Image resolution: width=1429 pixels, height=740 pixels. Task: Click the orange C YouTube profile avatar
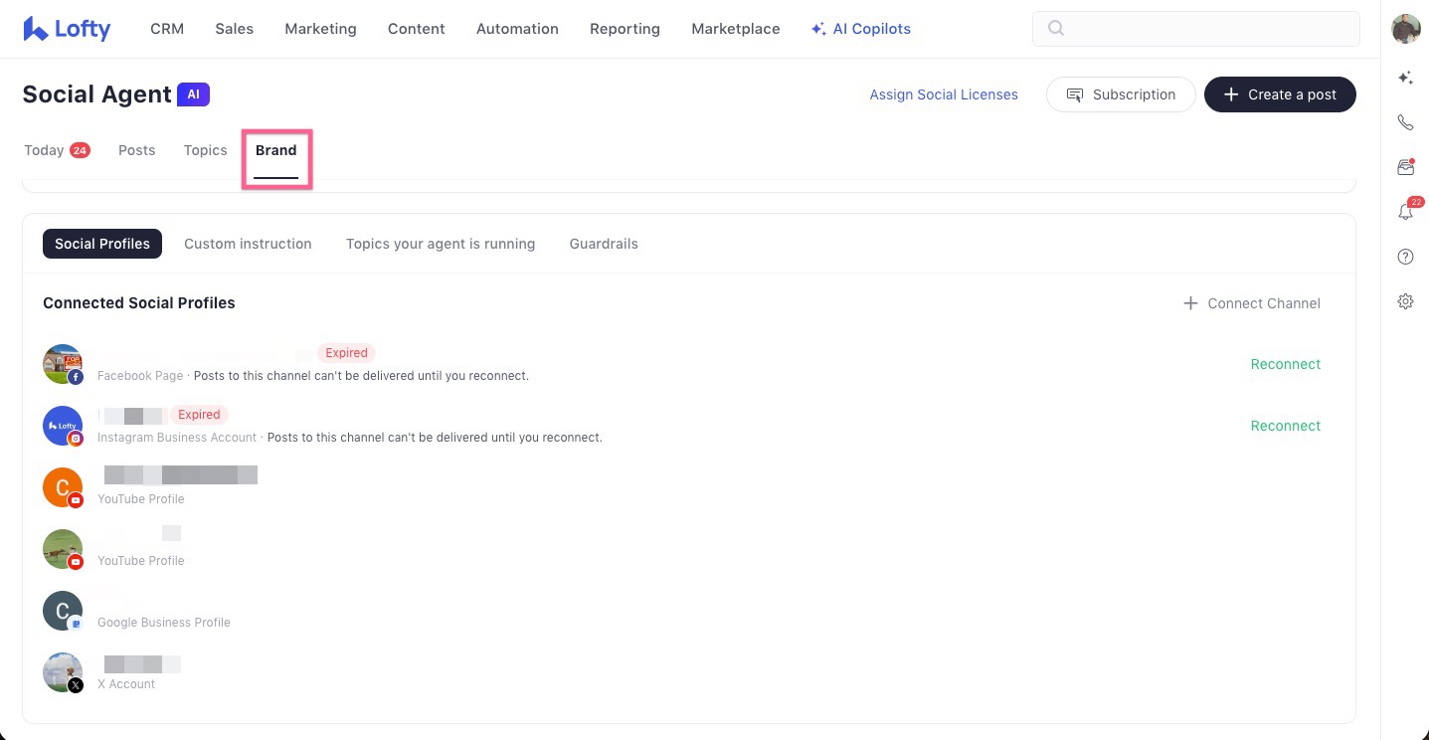coord(63,487)
